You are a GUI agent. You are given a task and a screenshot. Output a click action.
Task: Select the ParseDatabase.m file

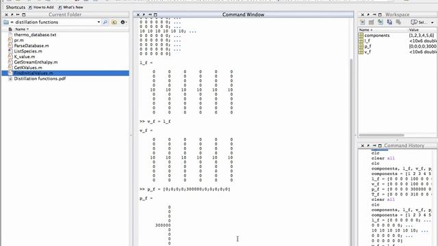click(x=31, y=46)
